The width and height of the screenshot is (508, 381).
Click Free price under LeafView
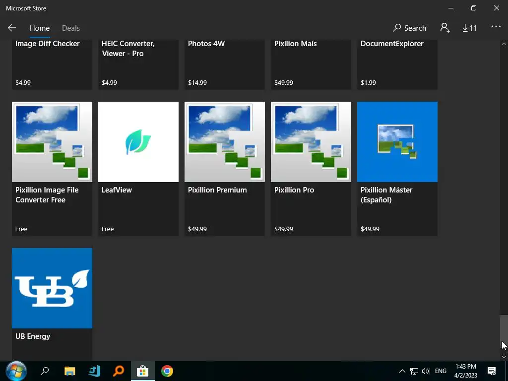click(x=108, y=229)
